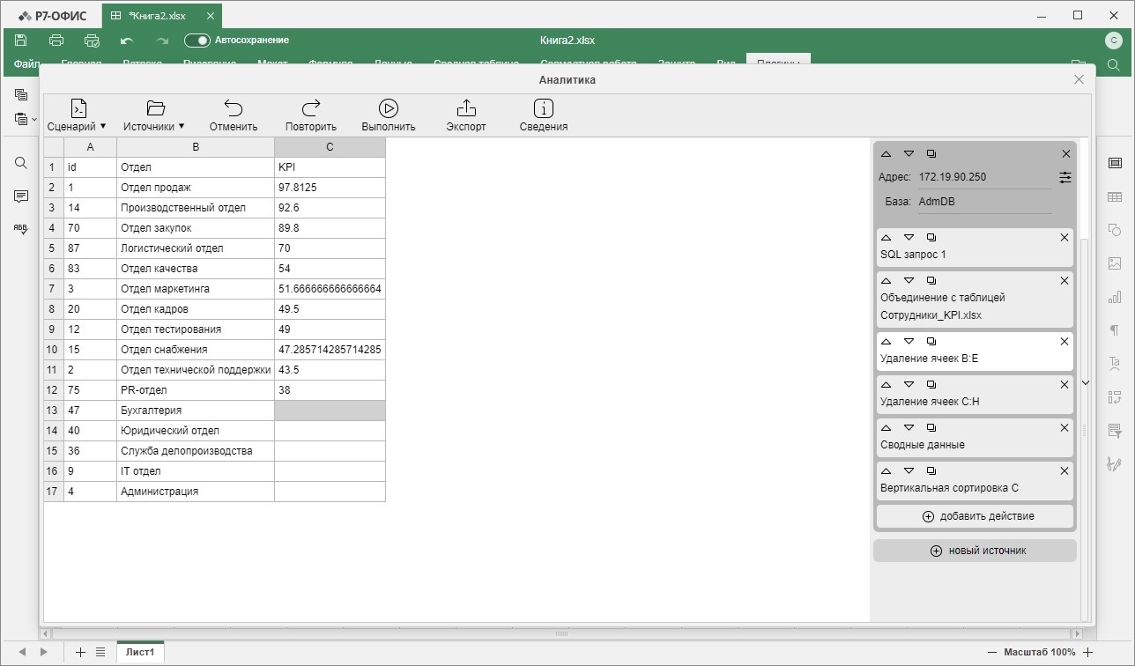Toggle the Автосохранение switch
Viewport: 1135px width, 666px height.
click(x=197, y=41)
